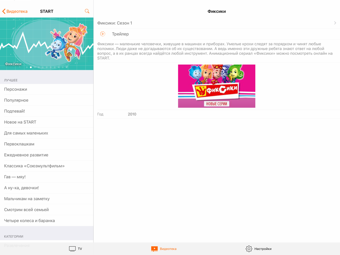Open Смотрим всей семьей

(47, 210)
